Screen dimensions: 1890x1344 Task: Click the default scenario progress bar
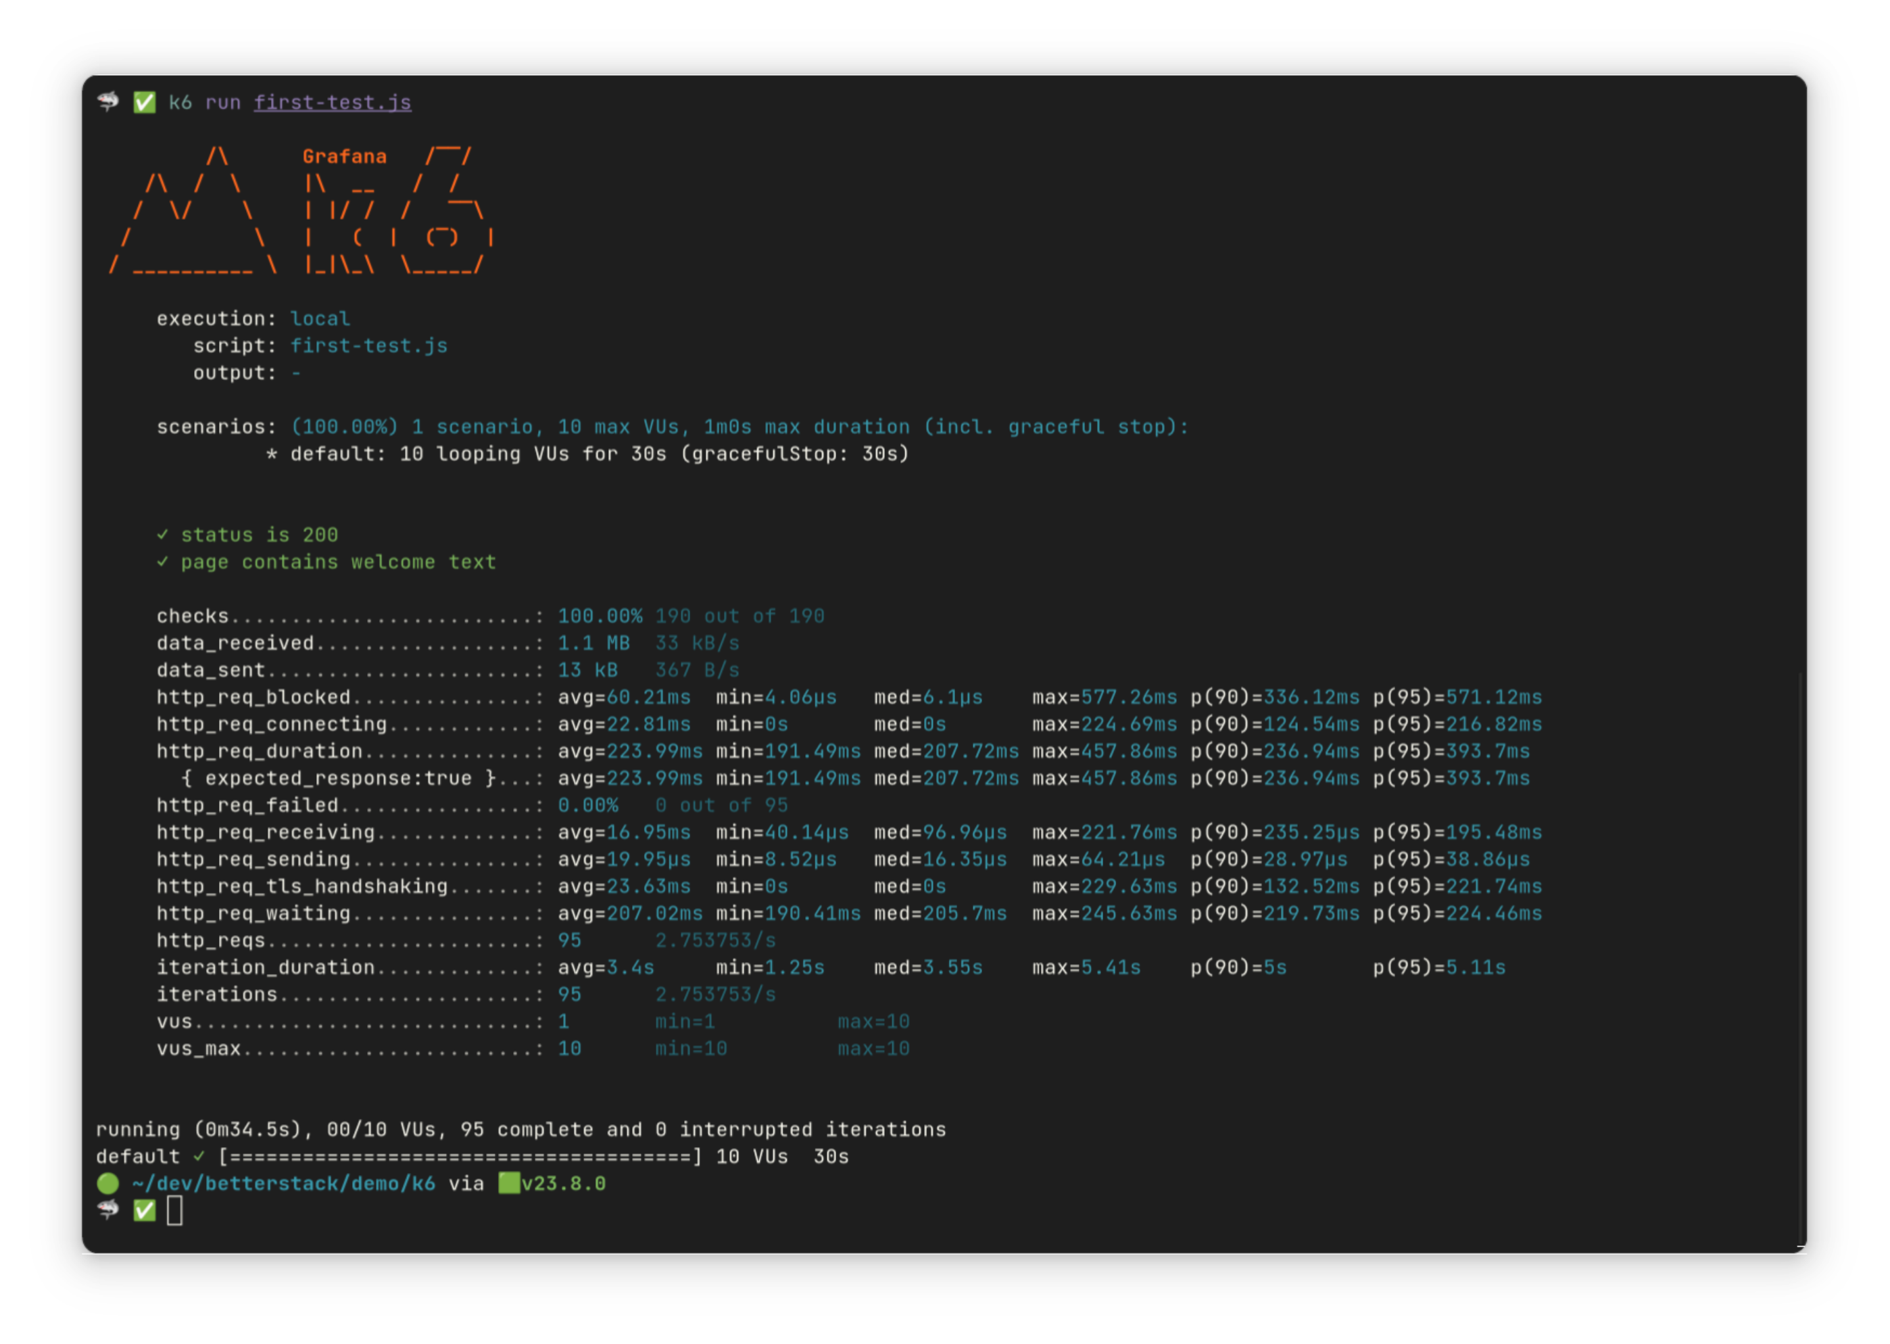click(x=460, y=1156)
